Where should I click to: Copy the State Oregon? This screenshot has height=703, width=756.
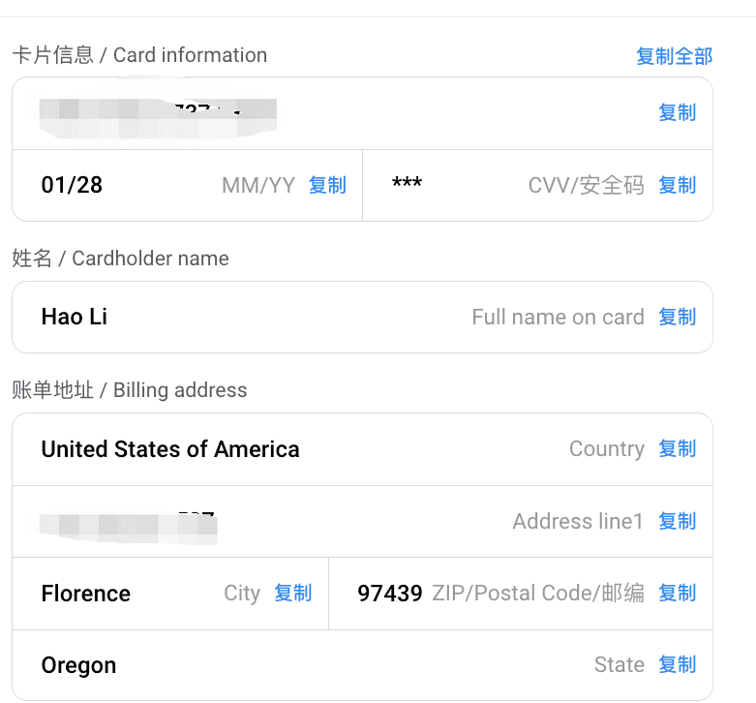[677, 664]
